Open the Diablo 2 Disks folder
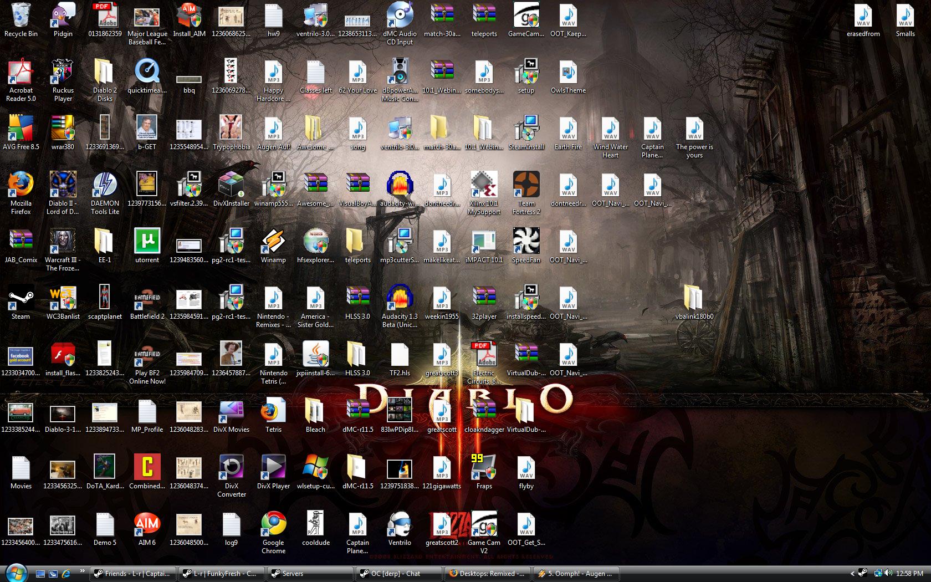The image size is (931, 582). coord(105,72)
